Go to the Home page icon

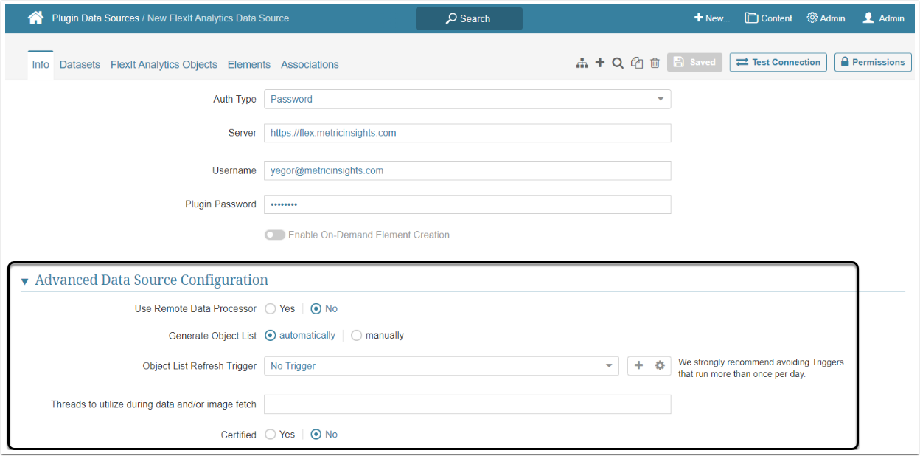tap(35, 18)
